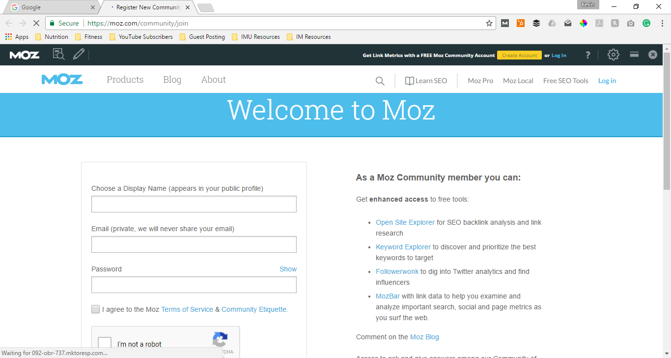
Task: Click the Adobe Acrobat PDF extension
Action: pos(599,23)
